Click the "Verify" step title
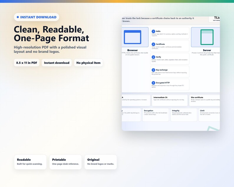This screenshot has height=187, width=234. pyautogui.click(x=158, y=57)
